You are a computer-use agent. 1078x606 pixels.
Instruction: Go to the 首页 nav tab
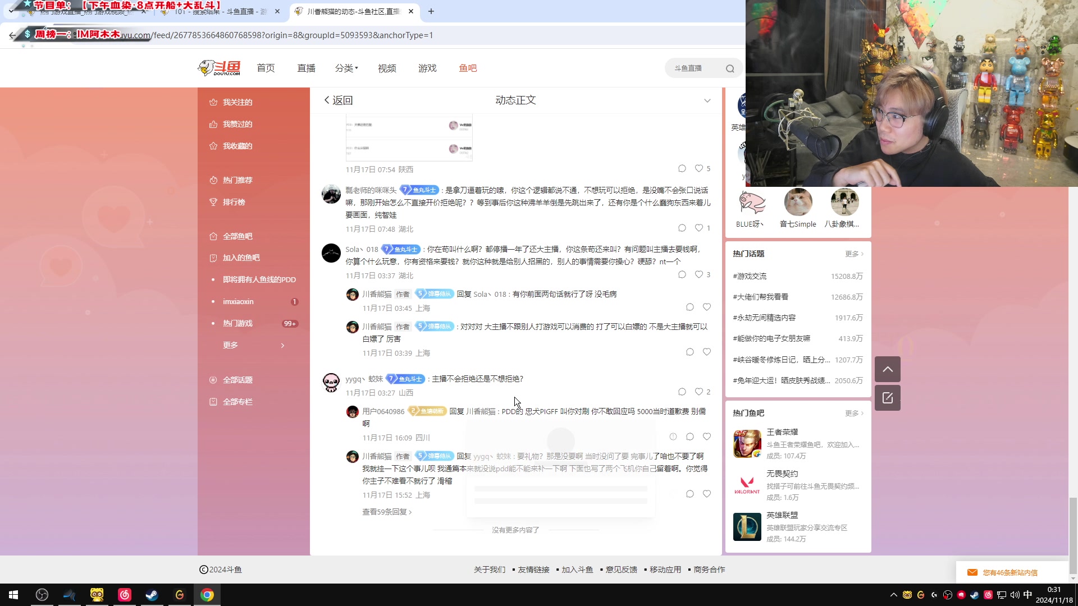click(266, 68)
